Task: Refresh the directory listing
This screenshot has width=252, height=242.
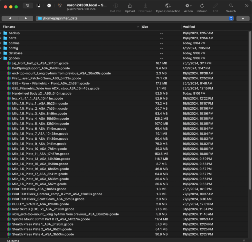Action: coord(202,6)
